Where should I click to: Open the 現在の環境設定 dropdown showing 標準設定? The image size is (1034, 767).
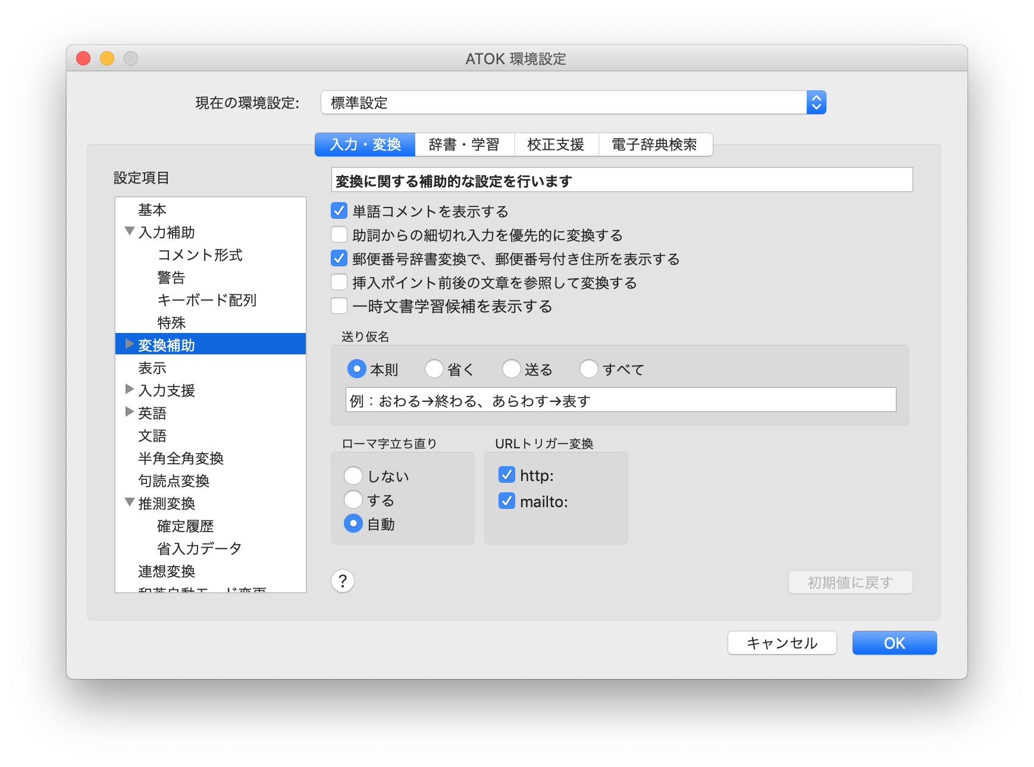(x=574, y=102)
